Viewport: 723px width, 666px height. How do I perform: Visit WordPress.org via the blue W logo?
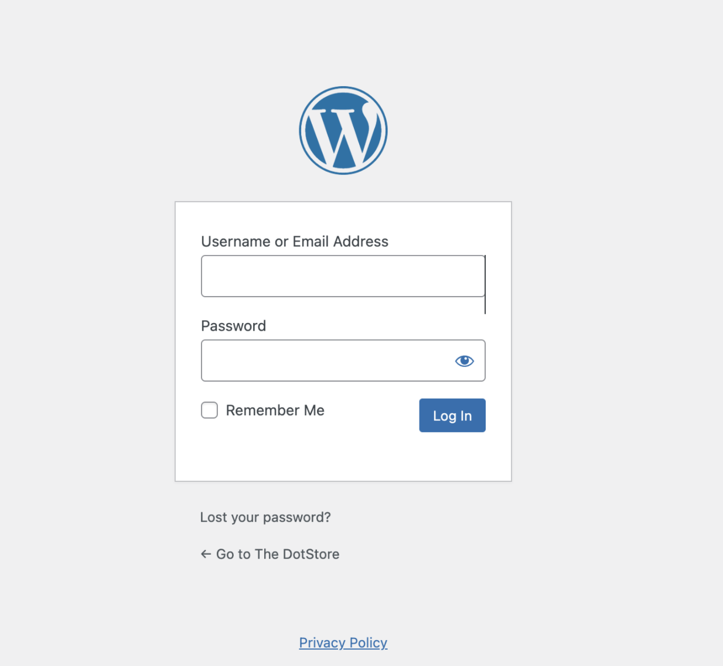343,130
